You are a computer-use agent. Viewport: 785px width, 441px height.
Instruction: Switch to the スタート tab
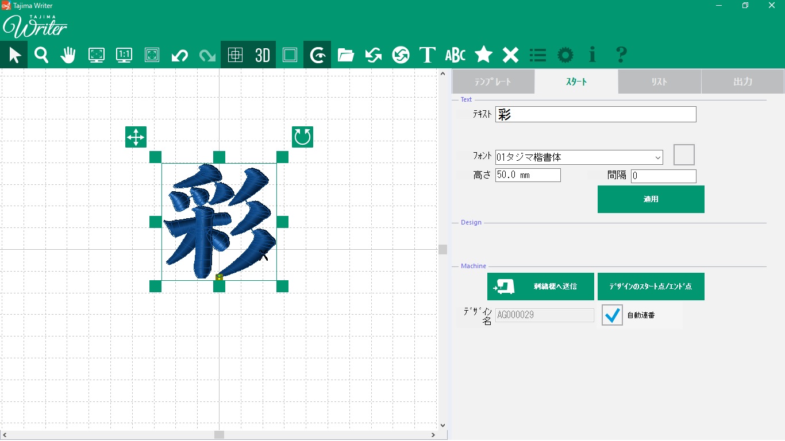click(576, 82)
